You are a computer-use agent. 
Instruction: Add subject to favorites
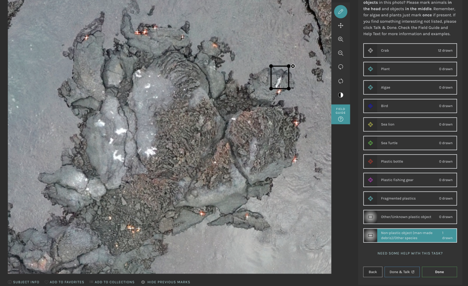[64, 282]
